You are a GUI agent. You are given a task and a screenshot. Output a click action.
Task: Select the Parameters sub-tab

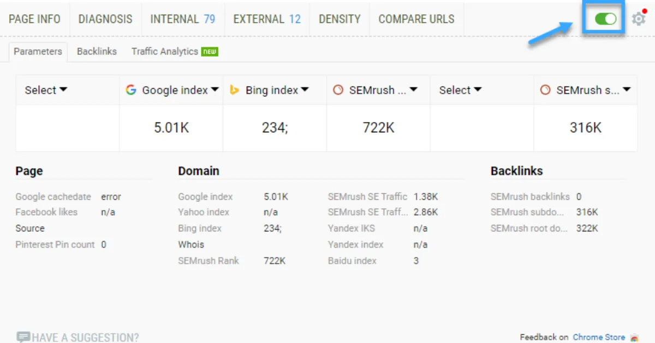(38, 52)
